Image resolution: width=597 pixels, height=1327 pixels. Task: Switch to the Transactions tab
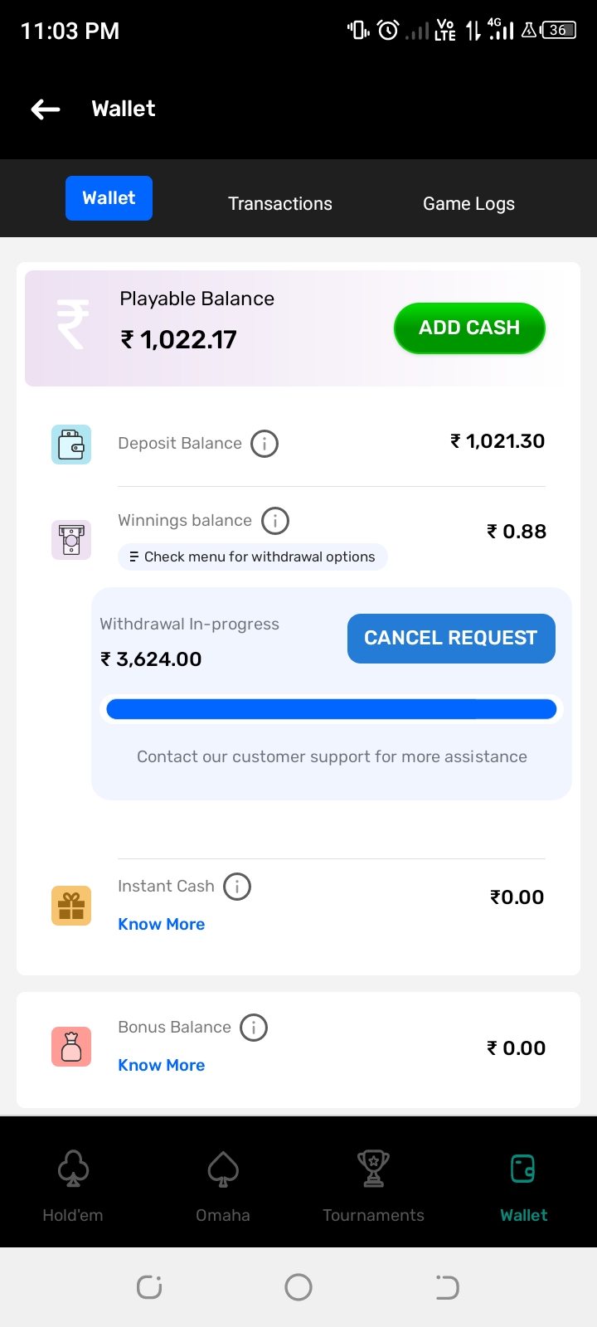(280, 204)
